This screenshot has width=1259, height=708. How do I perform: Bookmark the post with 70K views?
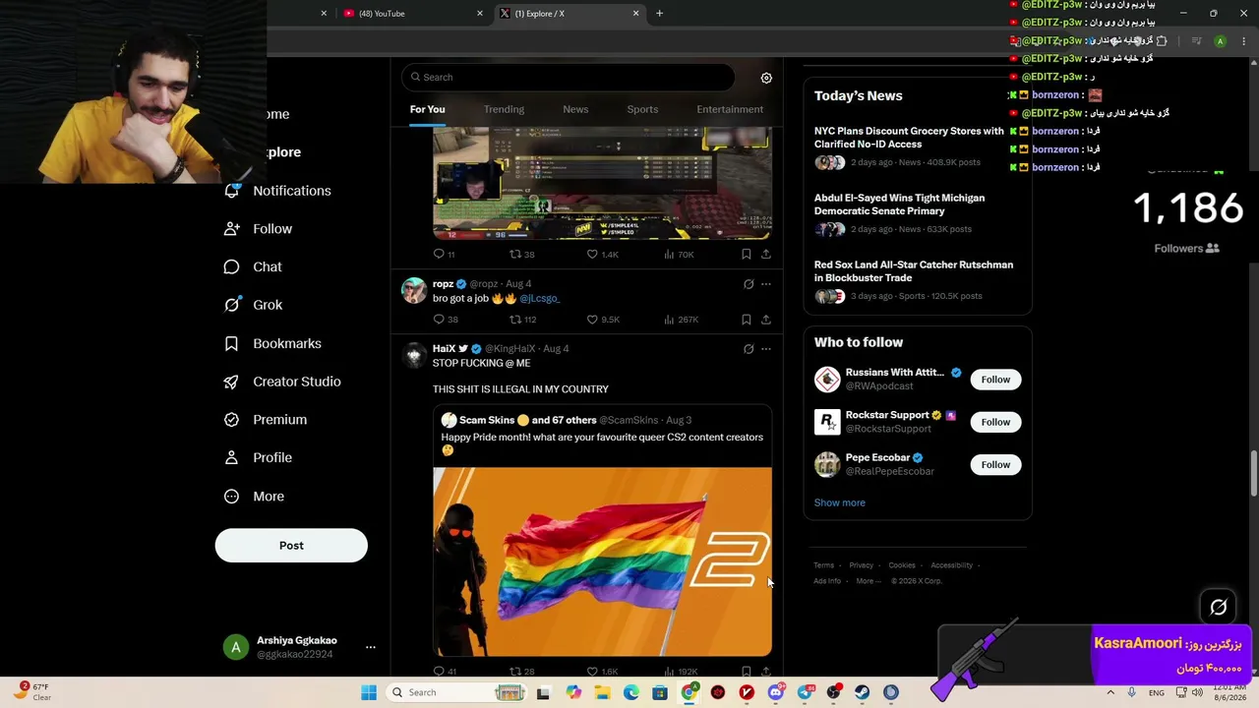[x=746, y=254]
